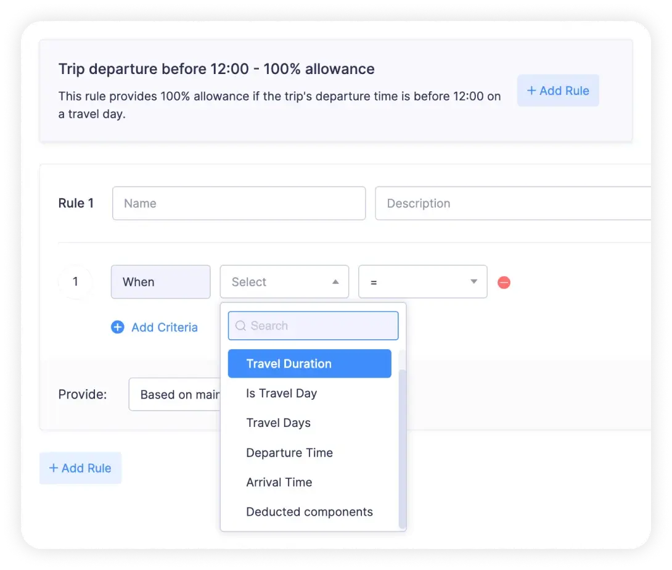The width and height of the screenshot is (672, 570).
Task: Open the Provide 'Based on main' dropdown
Action: (174, 394)
